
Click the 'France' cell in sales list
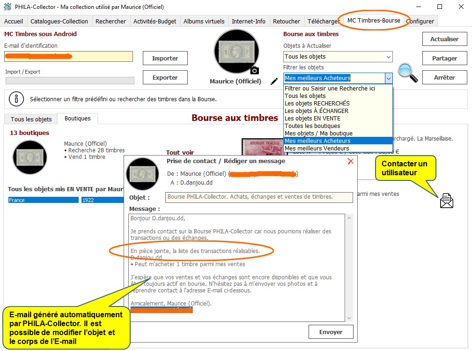pyautogui.click(x=44, y=200)
